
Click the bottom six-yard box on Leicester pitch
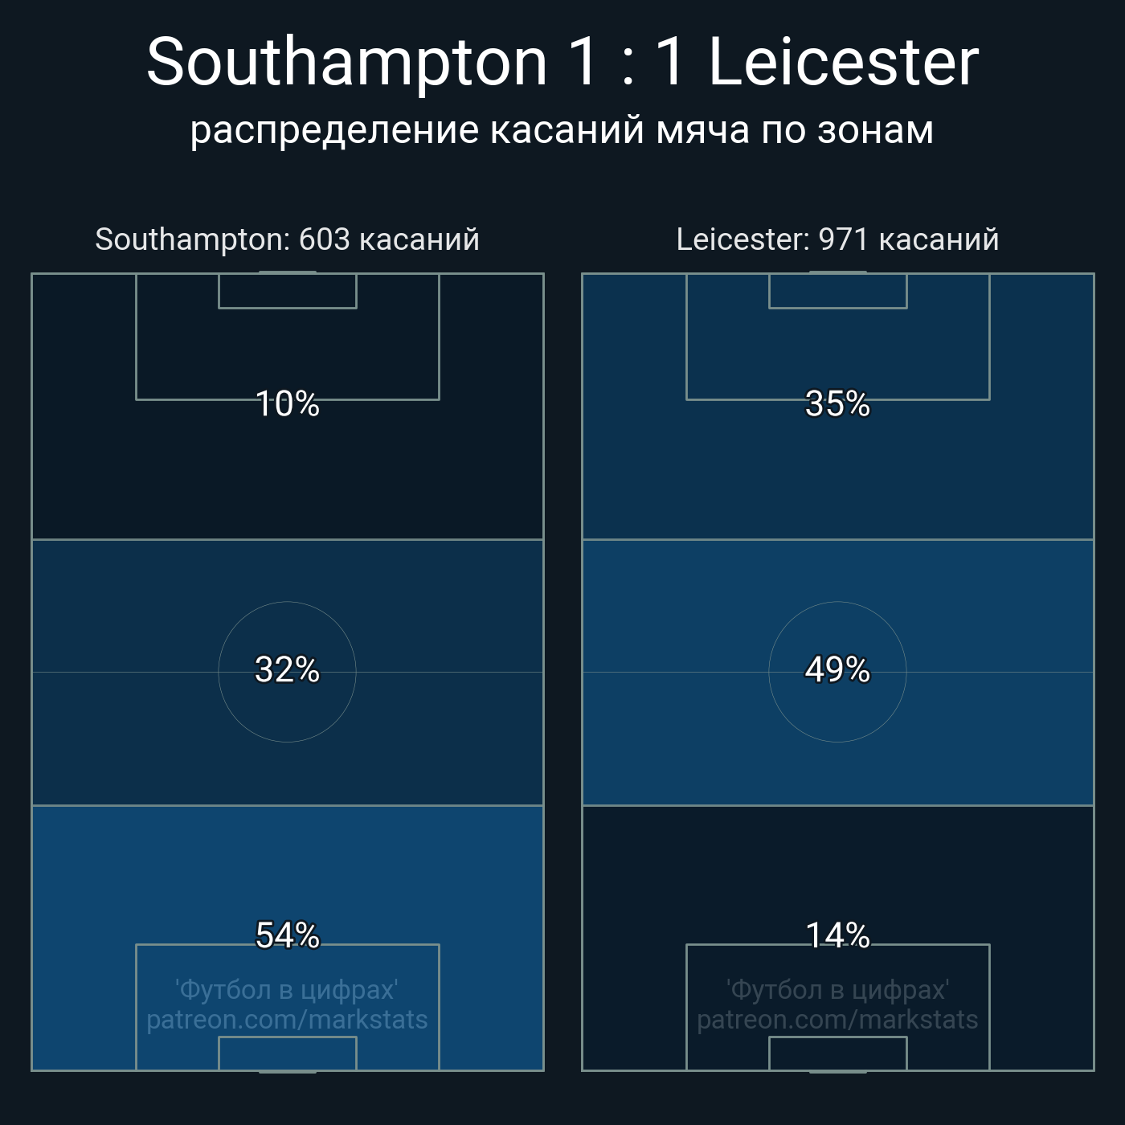pyautogui.click(x=837, y=1053)
